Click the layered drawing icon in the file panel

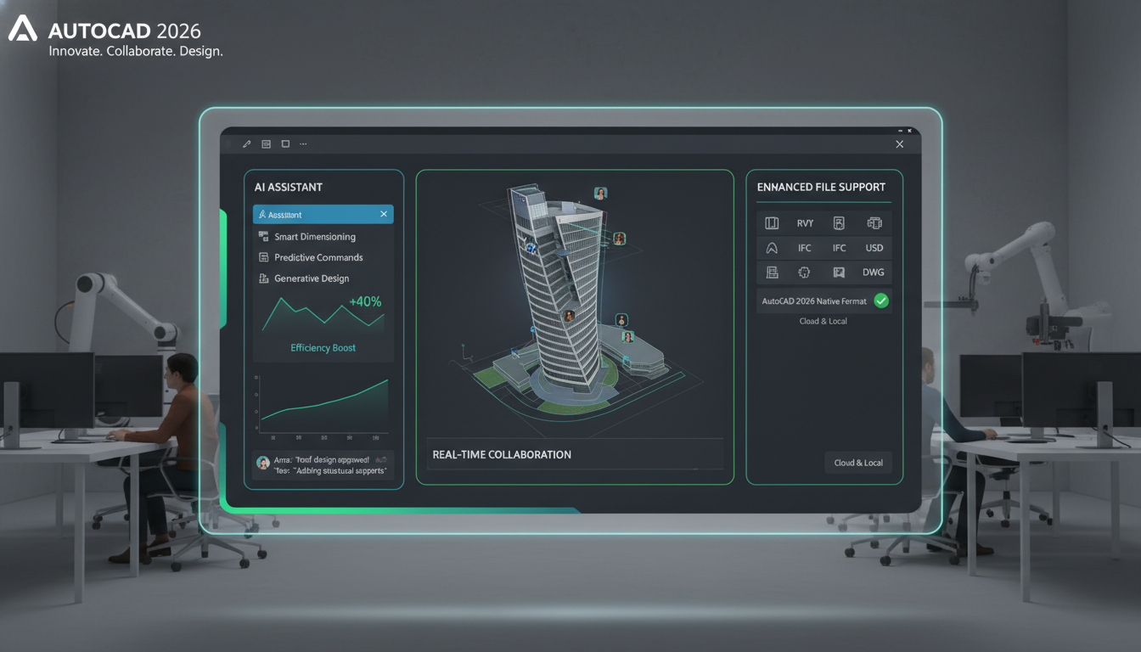click(x=771, y=272)
